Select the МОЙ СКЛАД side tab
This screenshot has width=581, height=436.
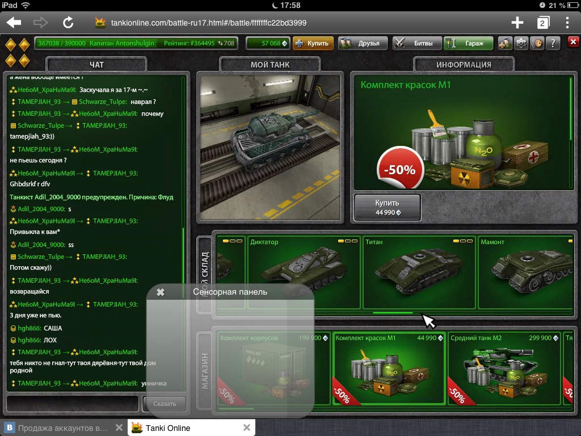point(204,274)
